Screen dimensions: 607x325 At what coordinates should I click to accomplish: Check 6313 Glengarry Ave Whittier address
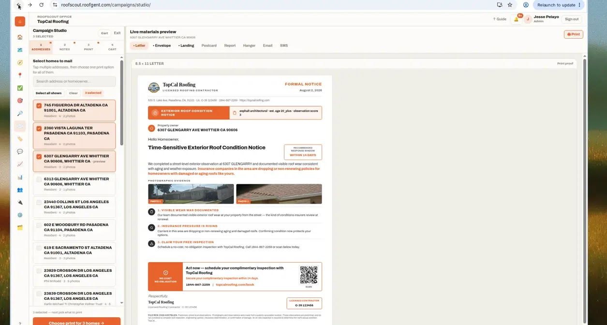(39, 179)
